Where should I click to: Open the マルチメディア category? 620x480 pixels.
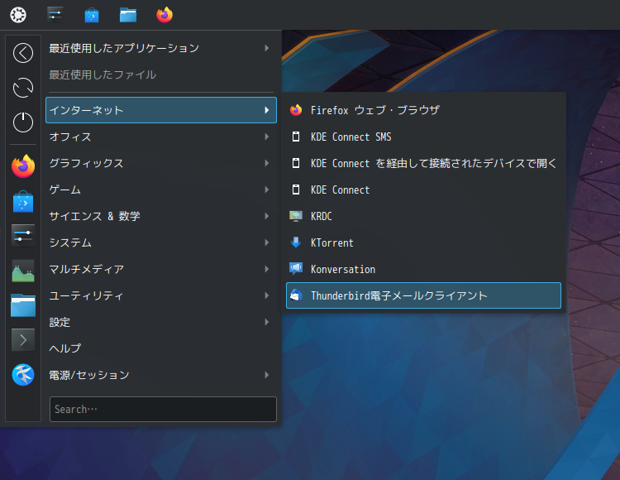pos(161,269)
